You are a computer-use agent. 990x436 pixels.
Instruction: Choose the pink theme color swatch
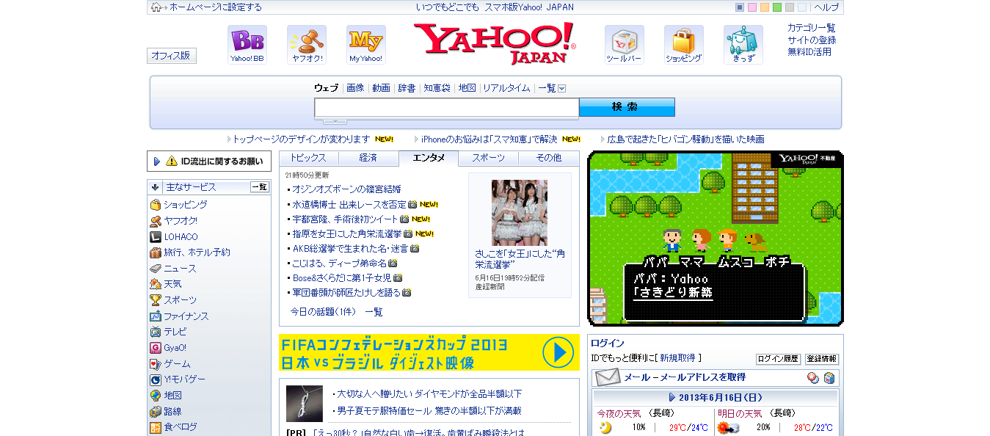click(x=752, y=7)
